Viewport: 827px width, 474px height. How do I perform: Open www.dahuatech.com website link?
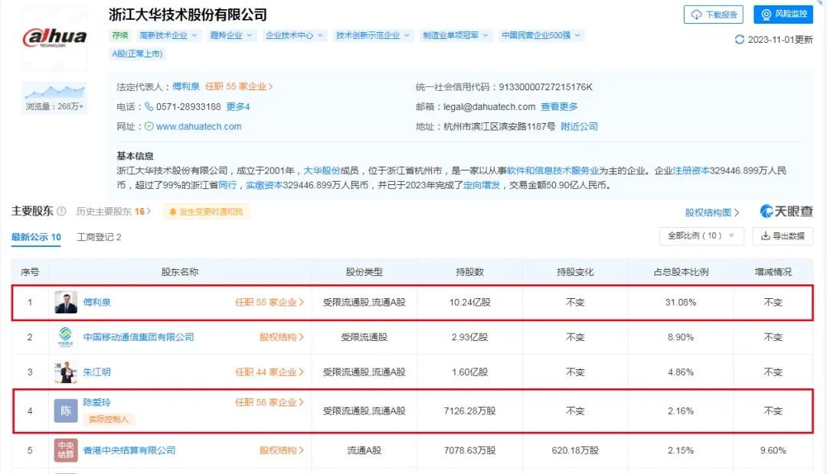tap(199, 126)
